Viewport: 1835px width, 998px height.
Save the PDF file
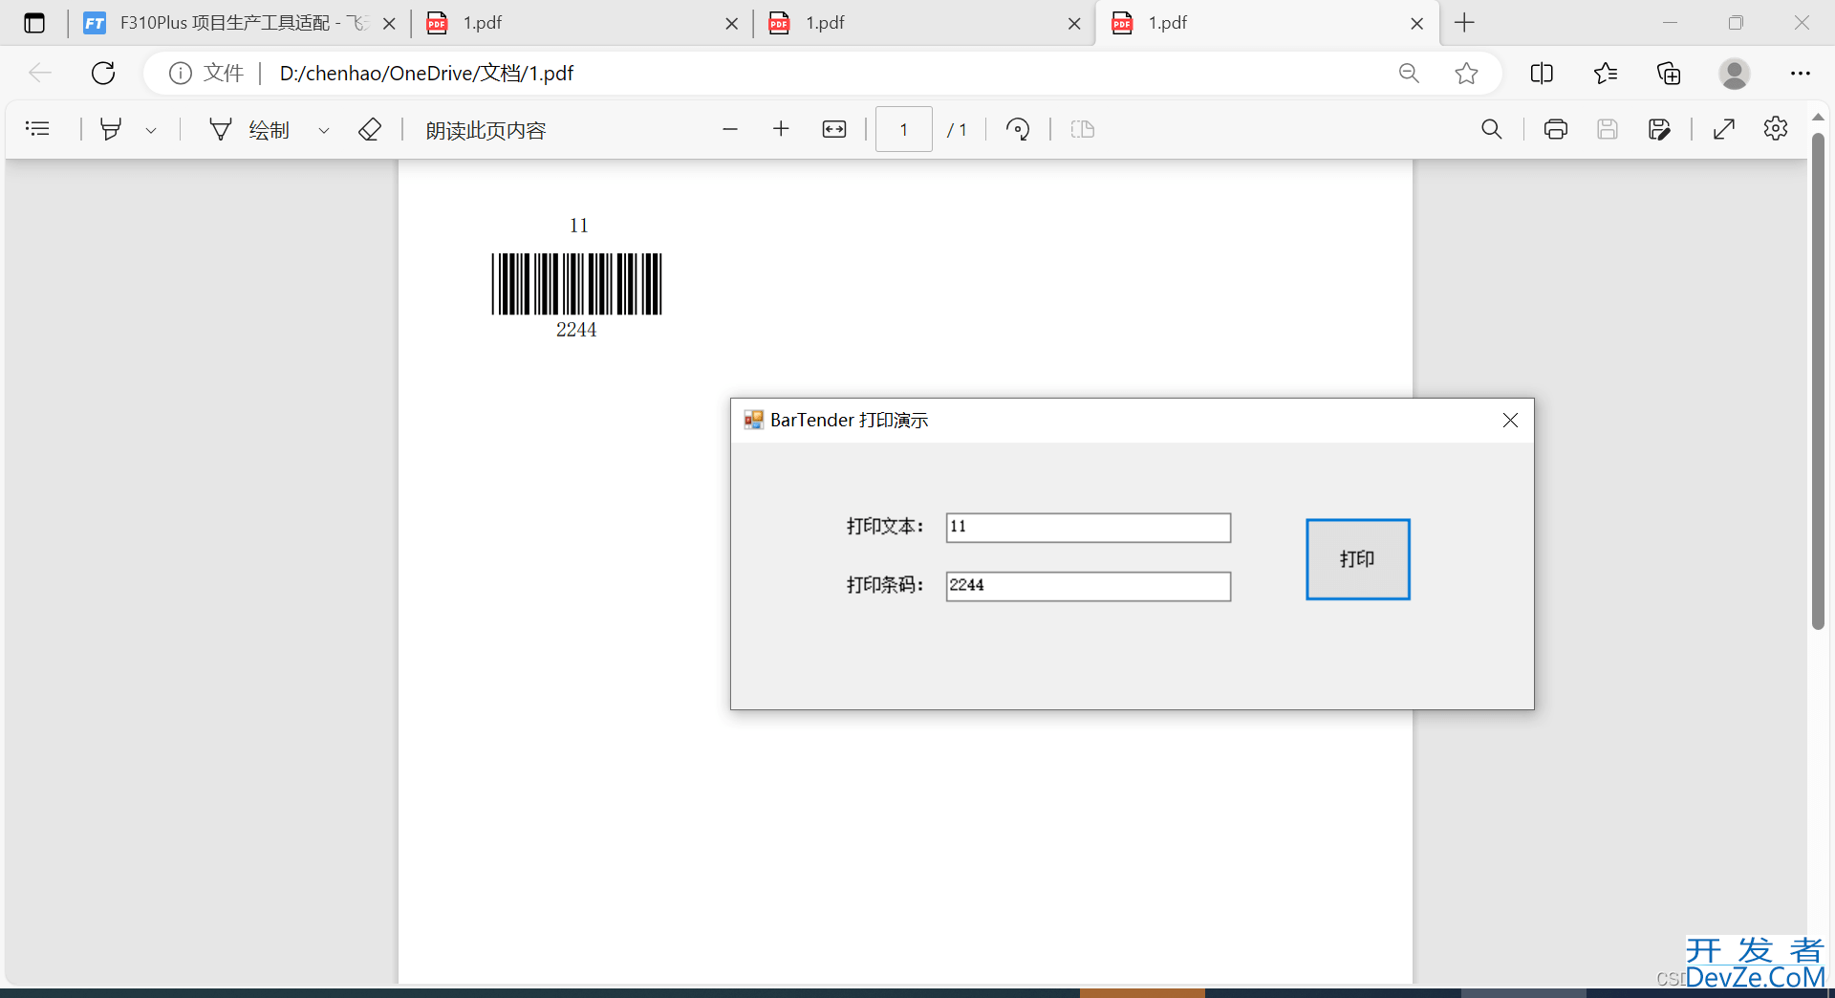(1608, 129)
